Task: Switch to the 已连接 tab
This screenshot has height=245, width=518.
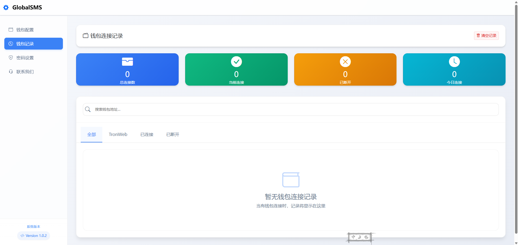Action: click(147, 134)
